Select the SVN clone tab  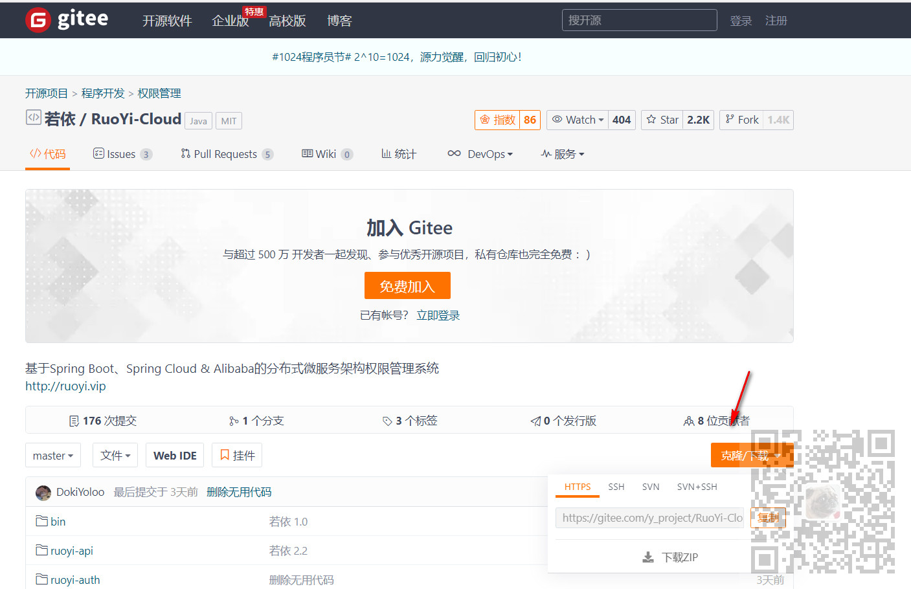pyautogui.click(x=651, y=487)
